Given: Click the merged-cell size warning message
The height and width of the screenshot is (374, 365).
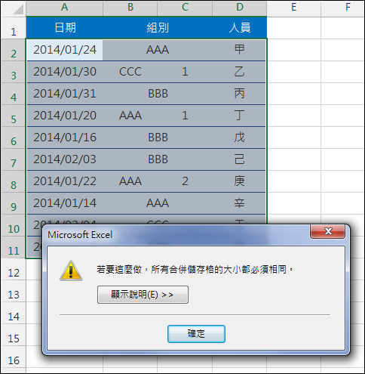Looking at the screenshot, I should tap(195, 270).
